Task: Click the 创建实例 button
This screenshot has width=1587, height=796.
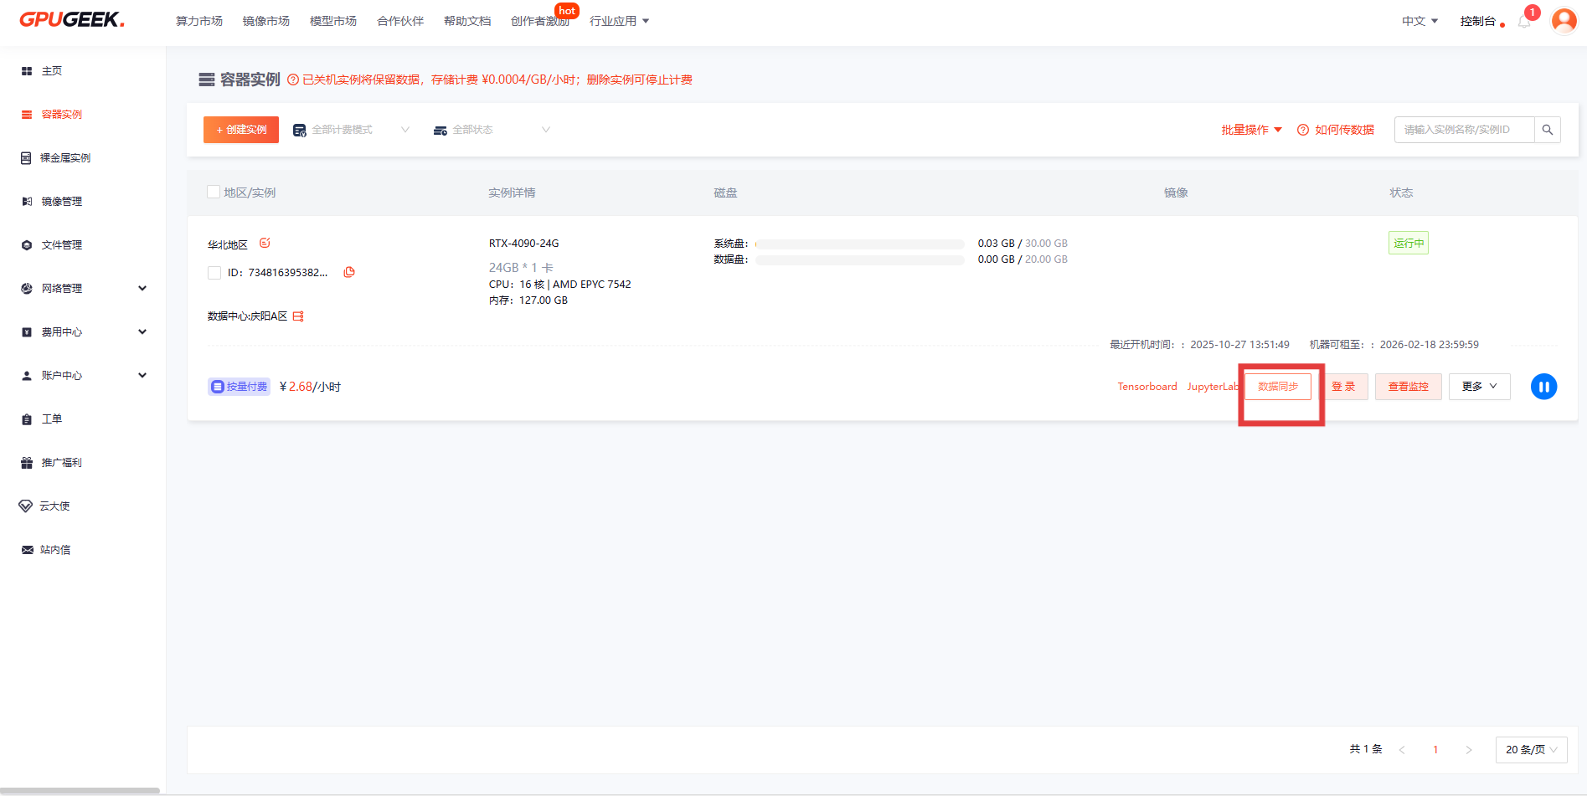Action: pyautogui.click(x=241, y=130)
